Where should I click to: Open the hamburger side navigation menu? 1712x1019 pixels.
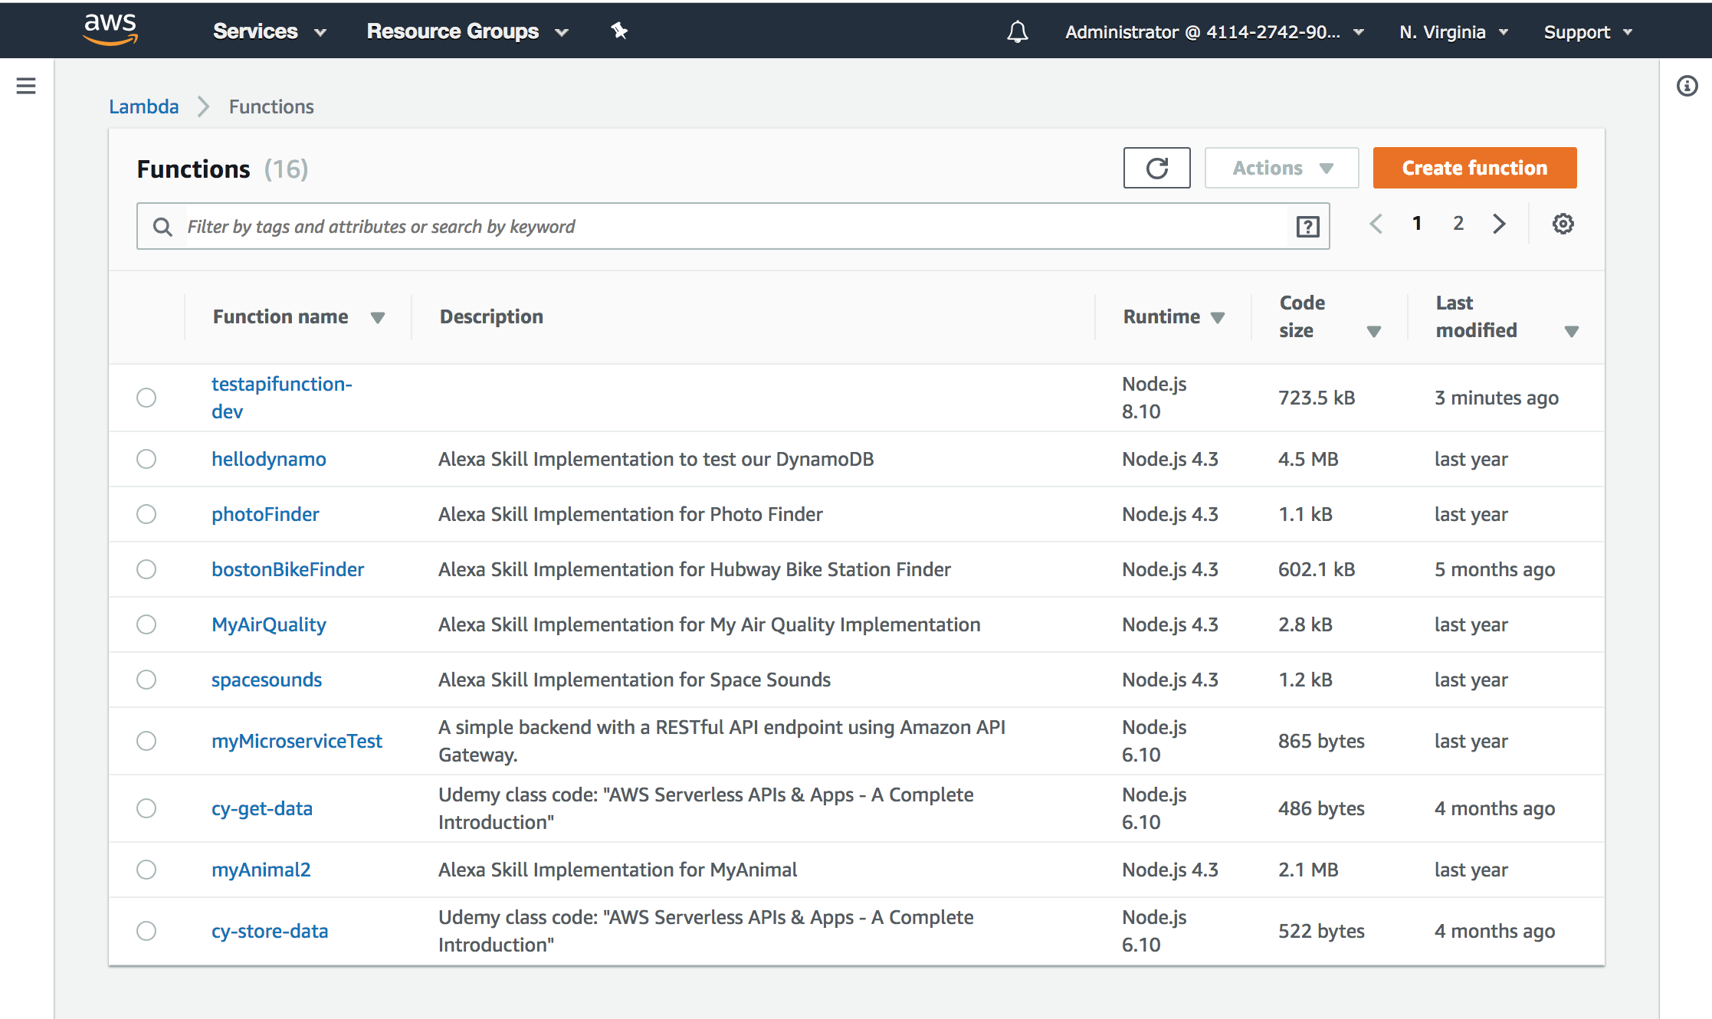click(x=26, y=86)
